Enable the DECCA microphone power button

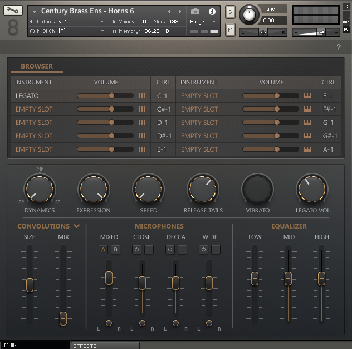coord(170,249)
